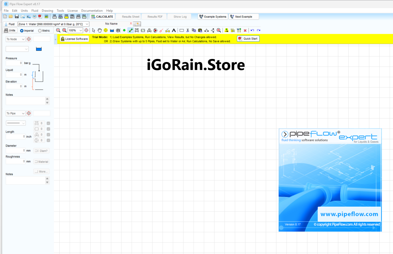Screen dimensions: 393x254
Task: Select the Imperial units radio button
Action: point(22,31)
